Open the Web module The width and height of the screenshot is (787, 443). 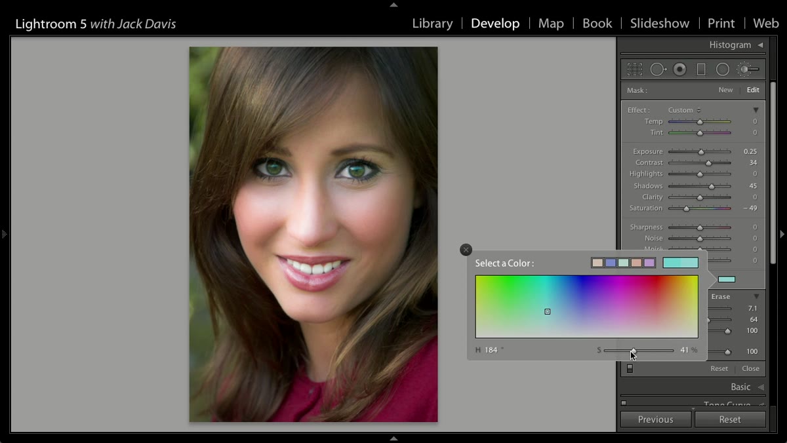point(765,24)
